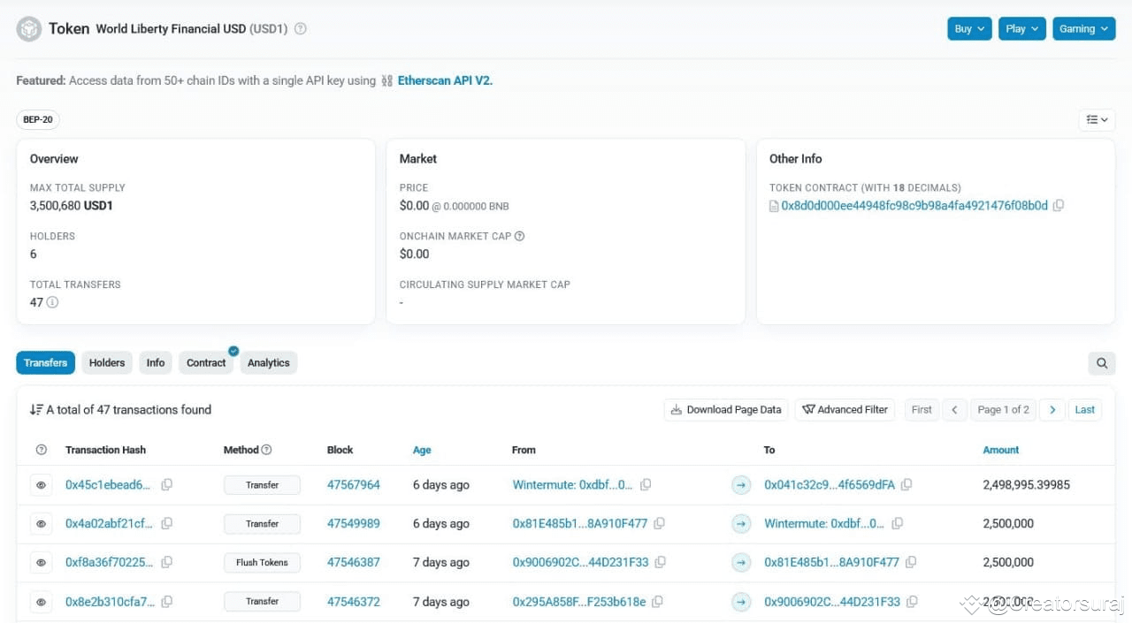View details eye icon for 0xf8a36f70225 row
This screenshot has height=623, width=1132.
click(x=41, y=563)
